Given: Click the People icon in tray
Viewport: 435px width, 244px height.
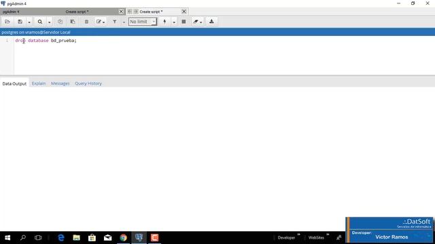Looking at the screenshot, I should [x=338, y=238].
